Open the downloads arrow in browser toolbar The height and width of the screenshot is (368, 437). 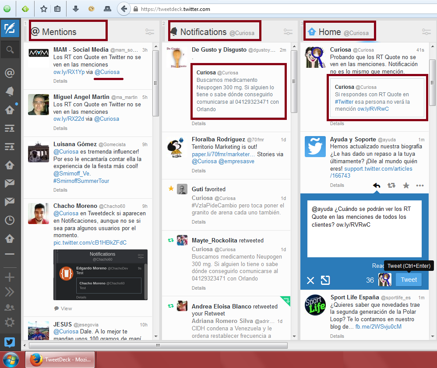pos(75,9)
